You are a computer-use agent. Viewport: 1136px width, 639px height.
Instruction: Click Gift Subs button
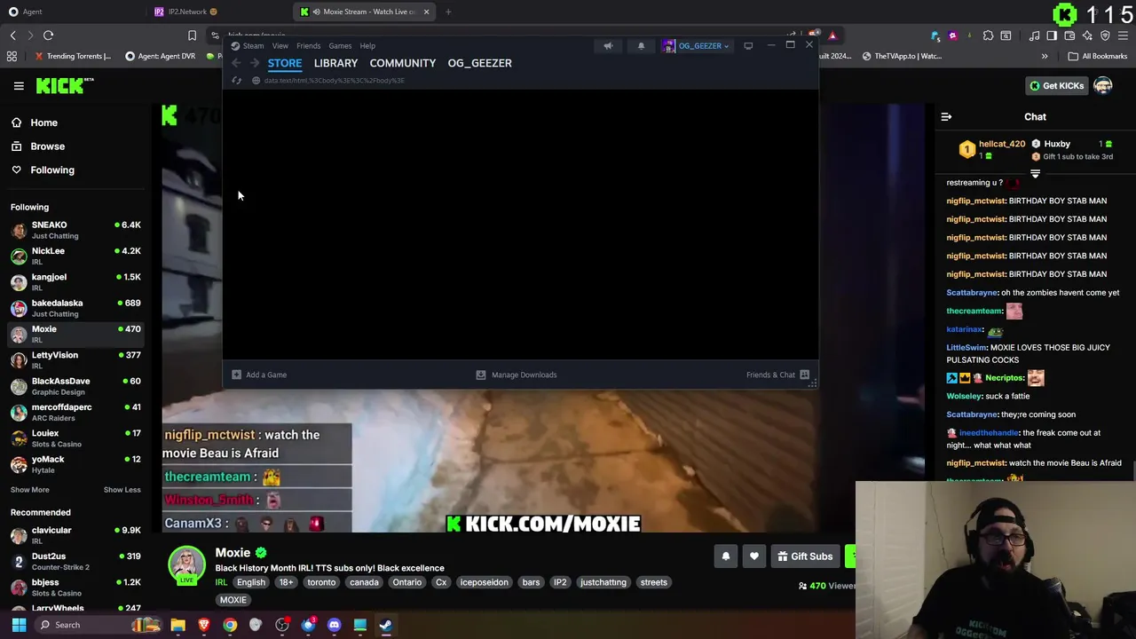pyautogui.click(x=805, y=556)
